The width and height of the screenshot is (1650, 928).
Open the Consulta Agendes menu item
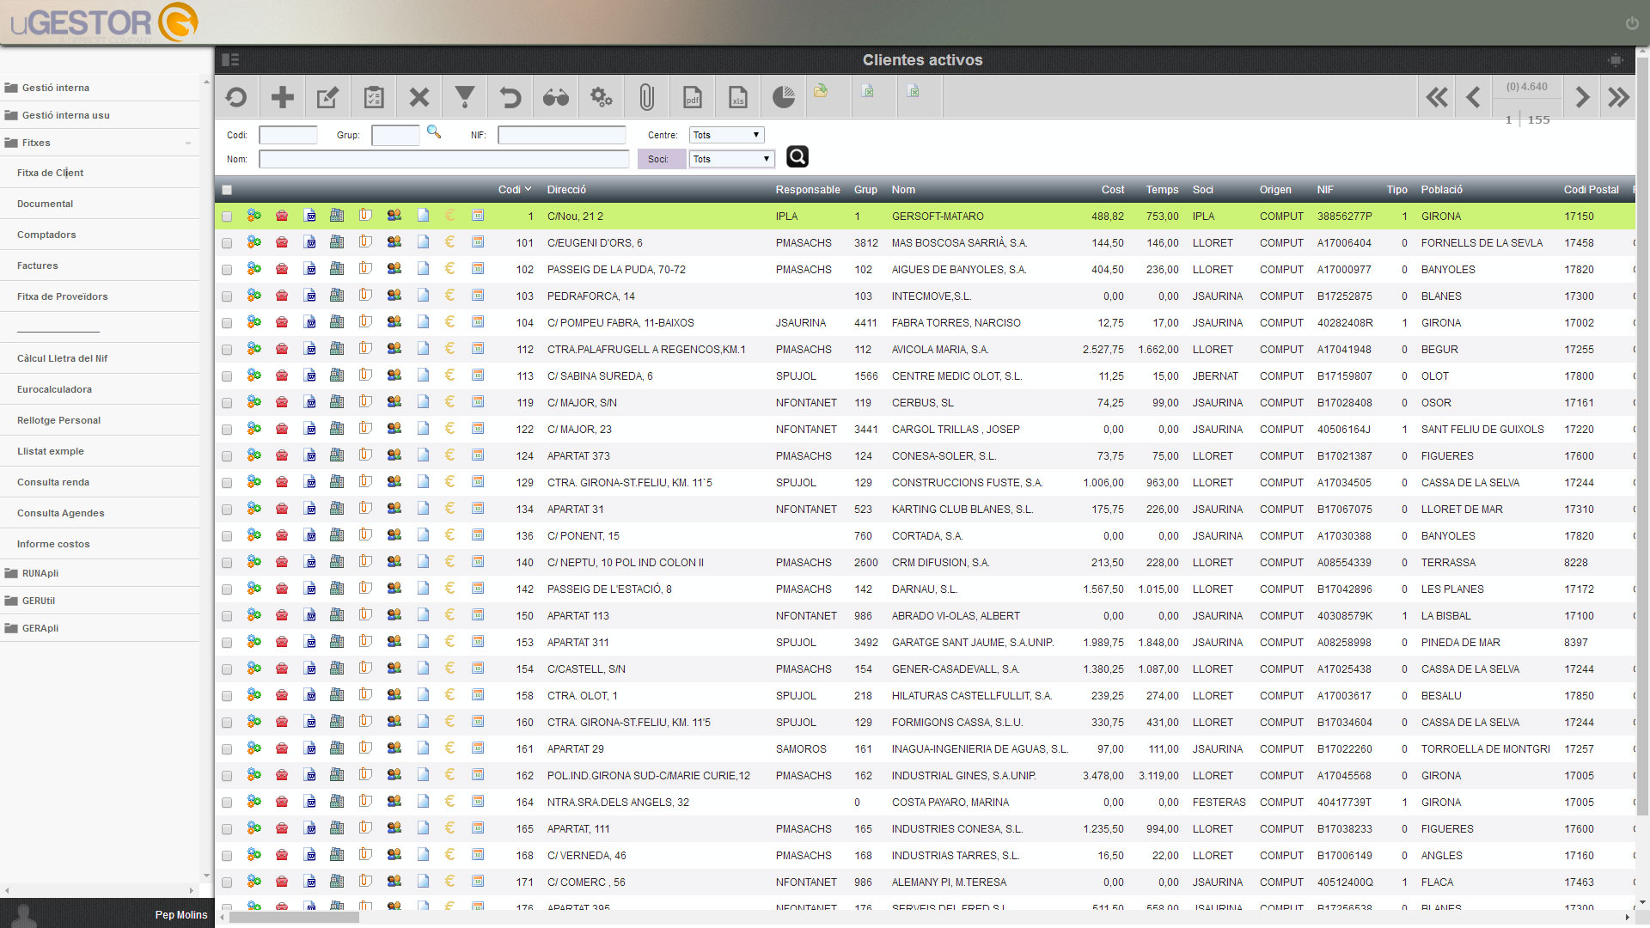click(60, 513)
